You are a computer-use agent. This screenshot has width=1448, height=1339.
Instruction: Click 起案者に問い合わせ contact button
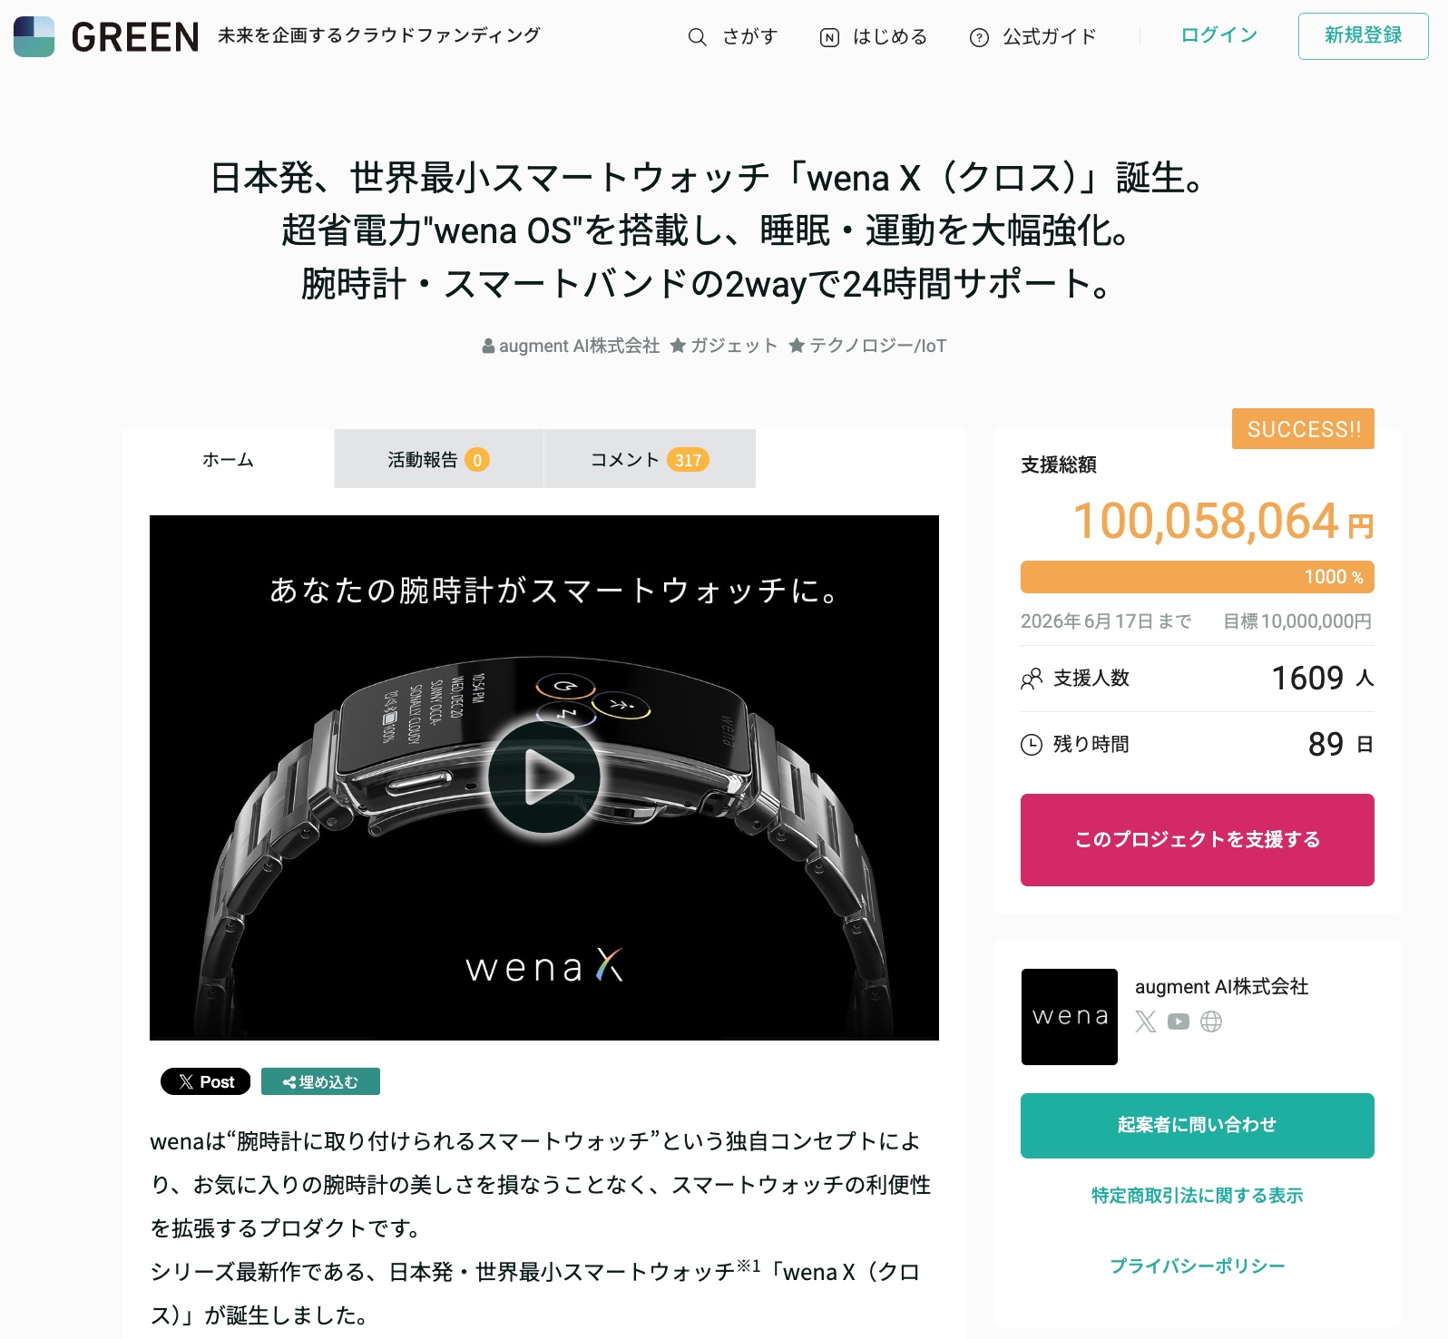[1197, 1126]
